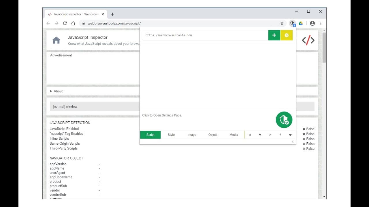The width and height of the screenshot is (369, 207).
Task: Click the scrollbar up arrow
Action: click(x=324, y=30)
